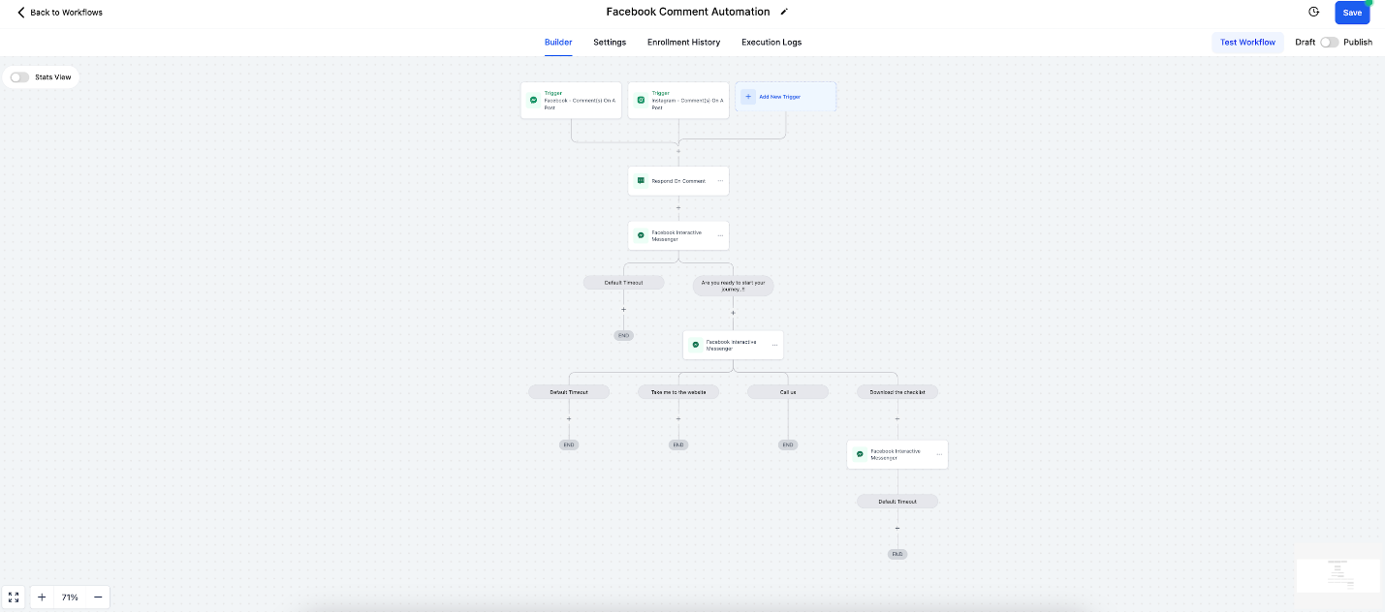This screenshot has height=612, width=1385.
Task: Zoom out with the minus button
Action: pos(98,597)
